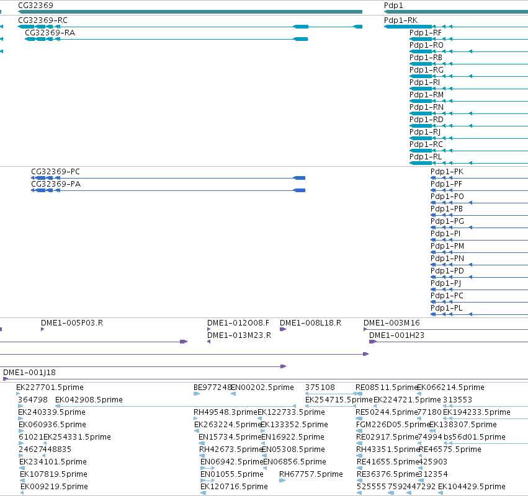Click the Pdp1 gene label
Image resolution: width=528 pixels, height=496 pixels.
tap(393, 6)
